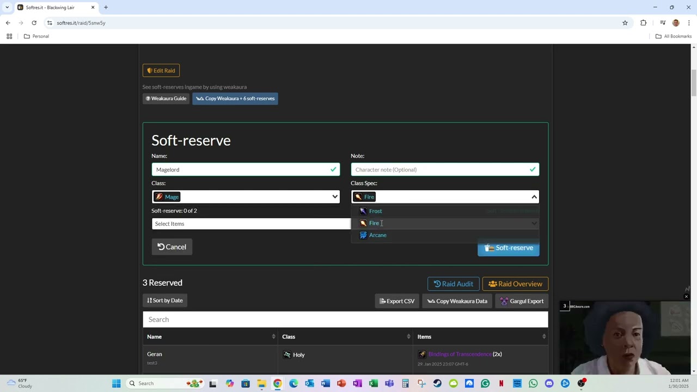Open the weather widget showing 65°F
This screenshot has height=392, width=697.
(20, 383)
